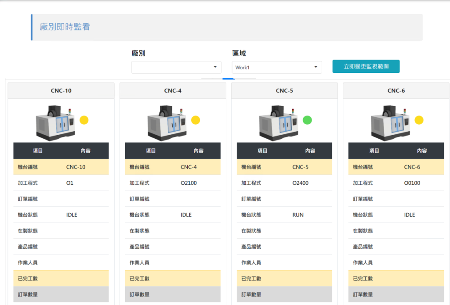Click the 廠別即時監看 page title
Image resolution: width=450 pixels, height=305 pixels.
click(65, 27)
